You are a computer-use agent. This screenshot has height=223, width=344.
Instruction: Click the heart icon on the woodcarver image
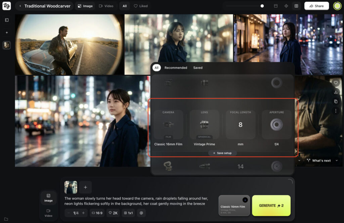(336, 82)
